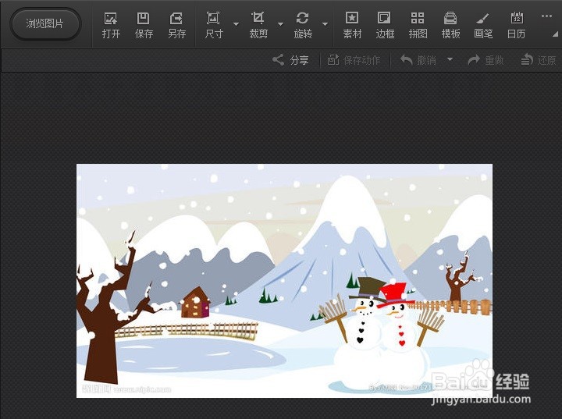Click the small corner expand triangle

point(555,34)
